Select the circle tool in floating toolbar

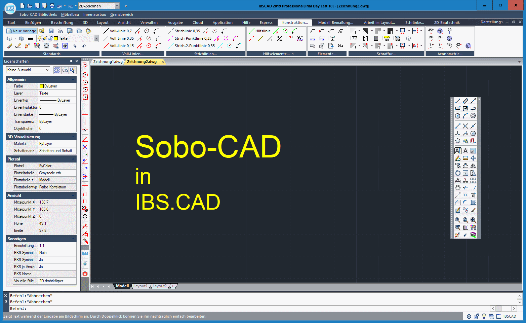(458, 116)
